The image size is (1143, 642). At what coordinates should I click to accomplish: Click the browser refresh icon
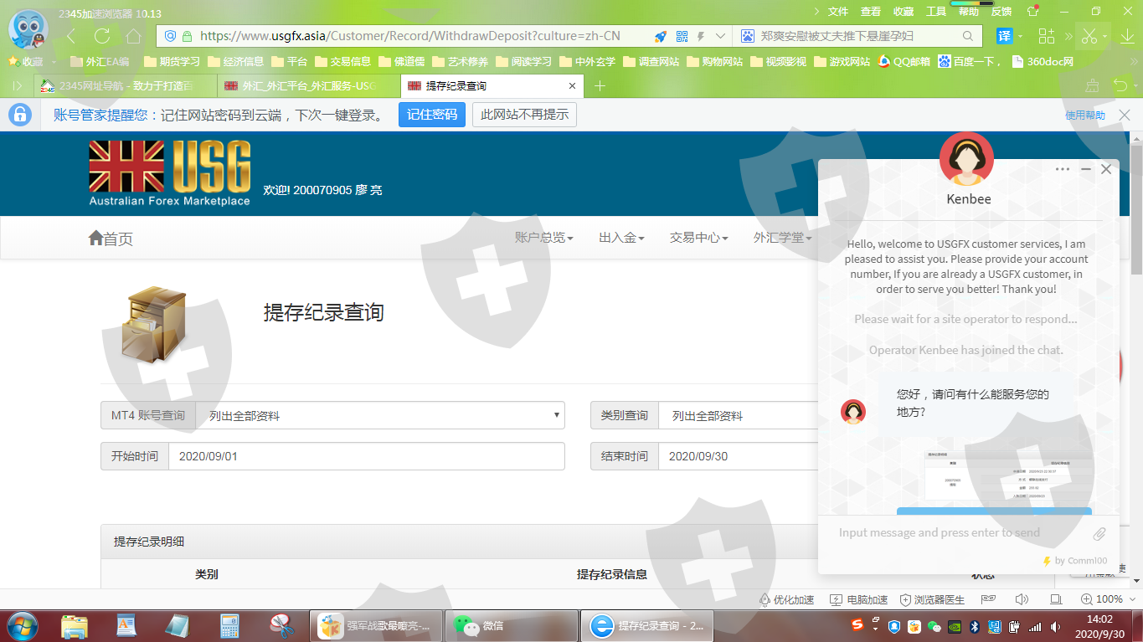click(102, 36)
